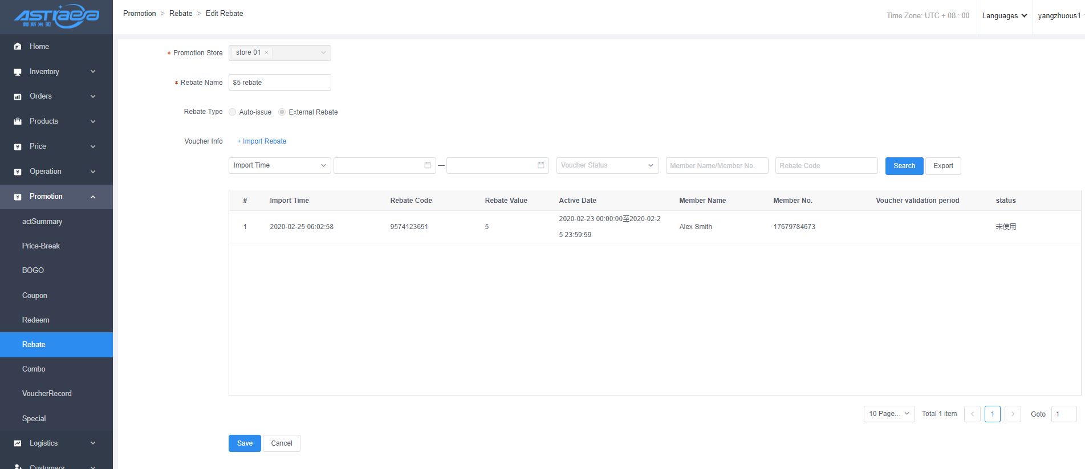The height and width of the screenshot is (469, 1085).
Task: Expand the Import Time dropdown
Action: point(279,165)
